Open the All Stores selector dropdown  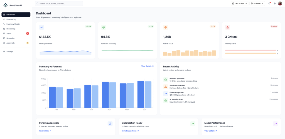(257, 4)
